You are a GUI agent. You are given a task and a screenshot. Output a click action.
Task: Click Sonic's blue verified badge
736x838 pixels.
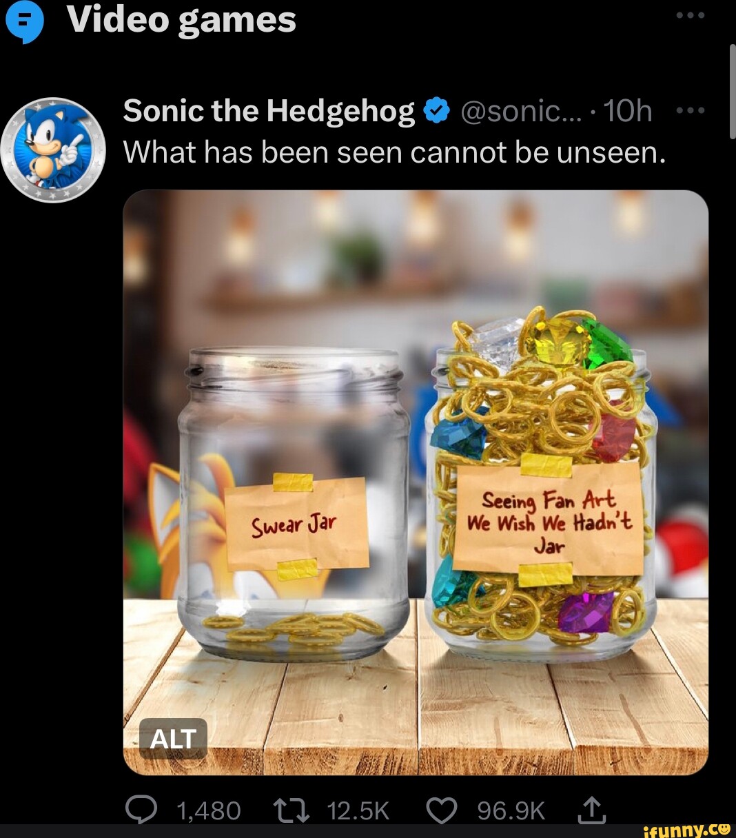point(434,109)
